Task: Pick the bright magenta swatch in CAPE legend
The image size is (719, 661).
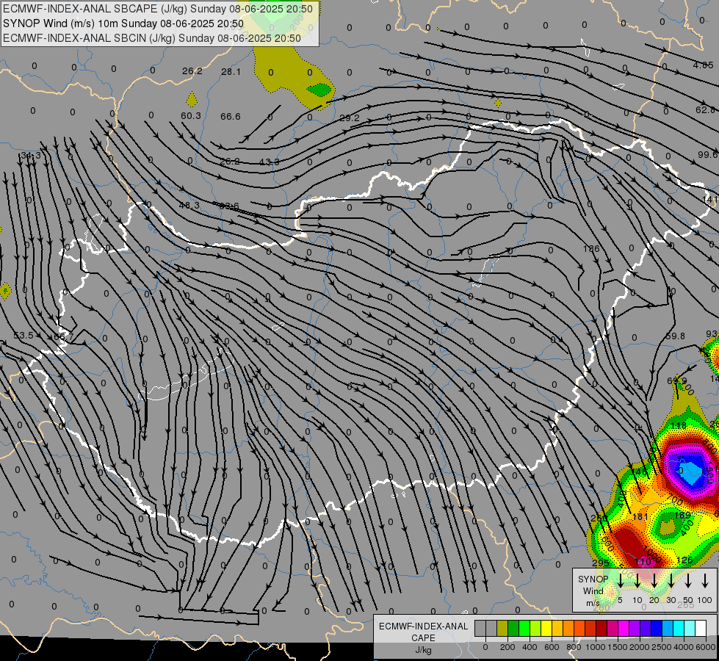Action: 624,629
